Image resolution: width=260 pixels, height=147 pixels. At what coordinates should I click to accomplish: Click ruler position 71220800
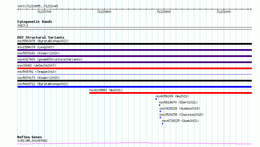pos(104,12)
